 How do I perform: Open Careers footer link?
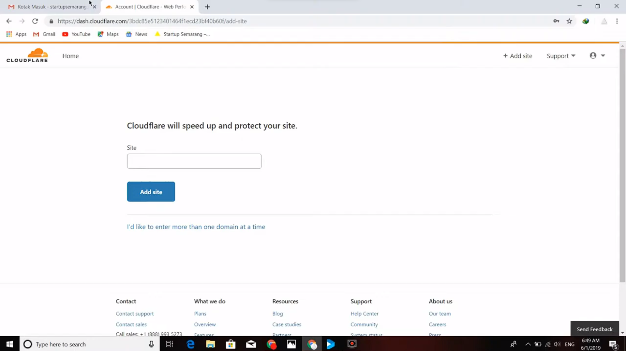tap(438, 324)
